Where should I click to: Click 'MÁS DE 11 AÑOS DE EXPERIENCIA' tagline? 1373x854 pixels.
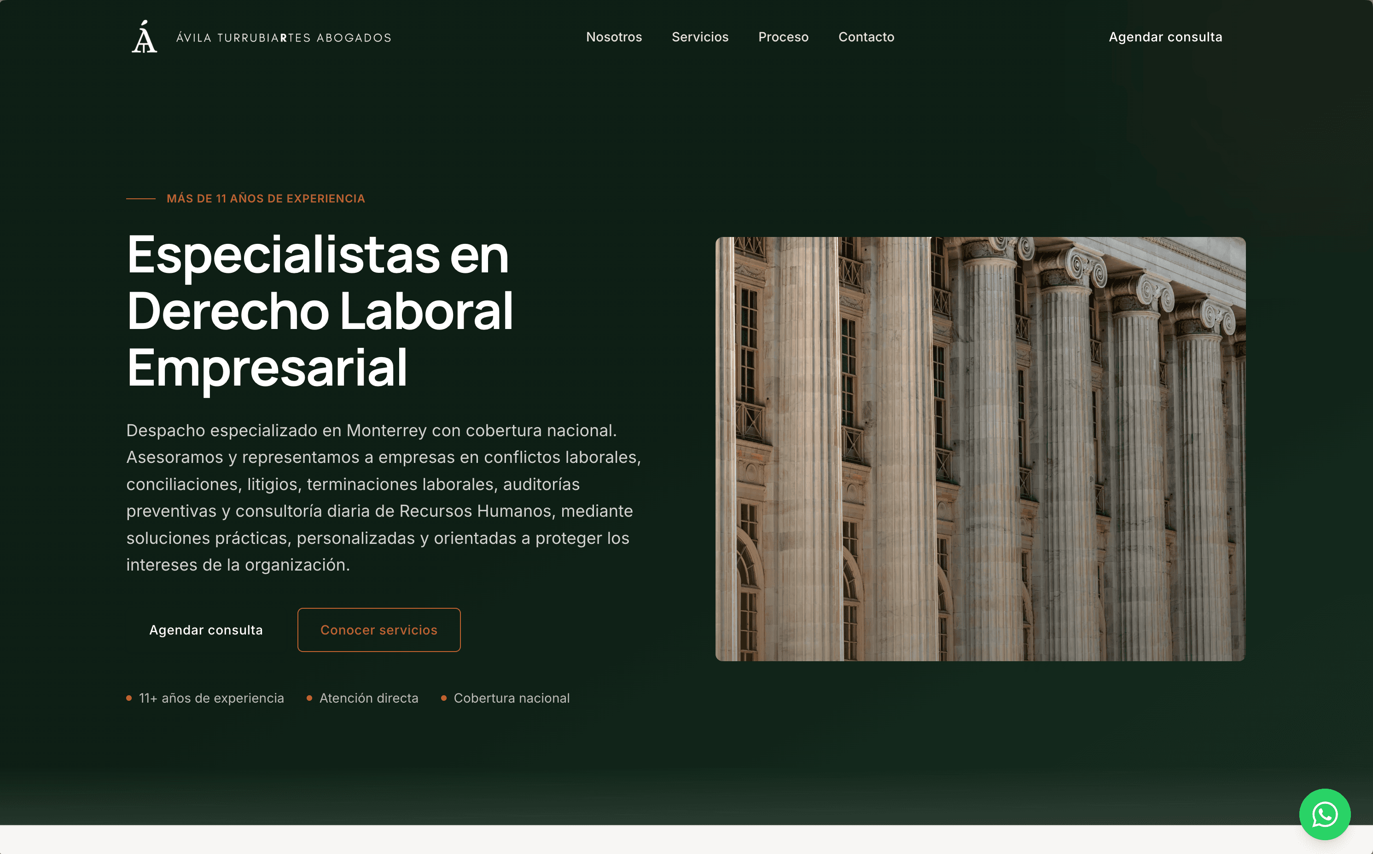point(266,199)
